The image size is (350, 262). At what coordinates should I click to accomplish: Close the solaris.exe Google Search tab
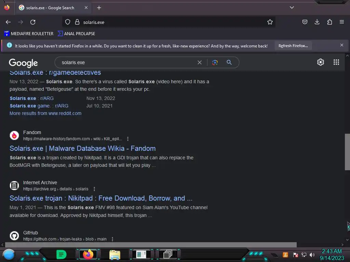pyautogui.click(x=86, y=8)
